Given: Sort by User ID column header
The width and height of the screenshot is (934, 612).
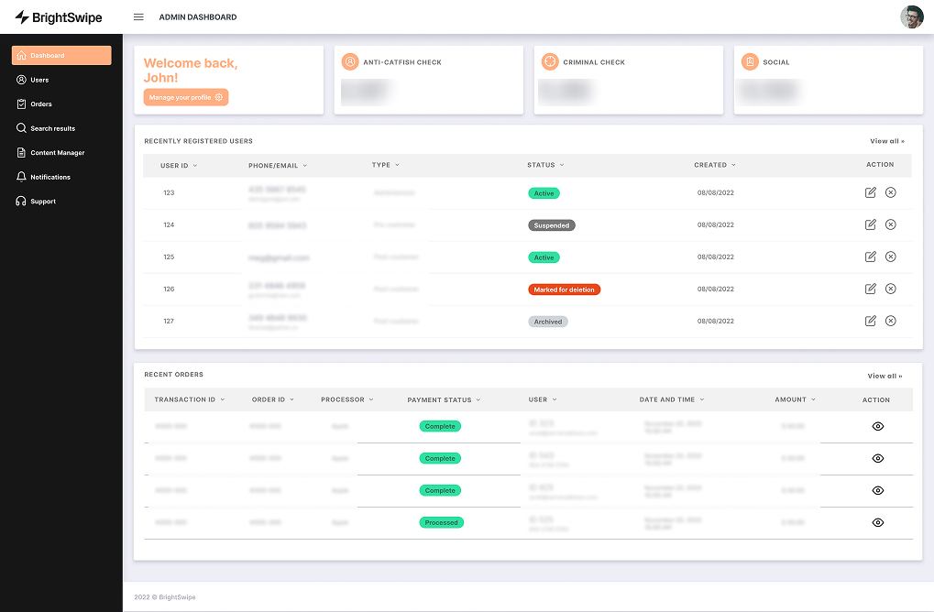Looking at the screenshot, I should pos(179,166).
